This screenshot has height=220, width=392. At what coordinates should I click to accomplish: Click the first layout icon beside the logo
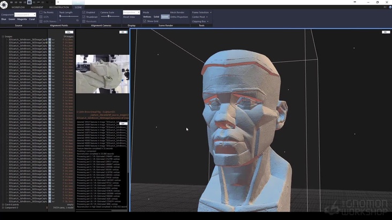[11, 2]
